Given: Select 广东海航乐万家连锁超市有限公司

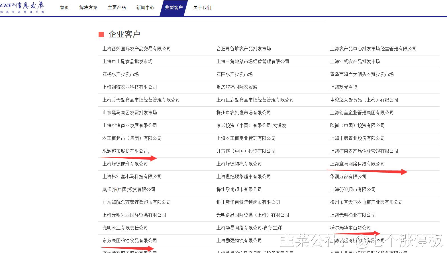Looking at the screenshot, I should tap(136, 202).
